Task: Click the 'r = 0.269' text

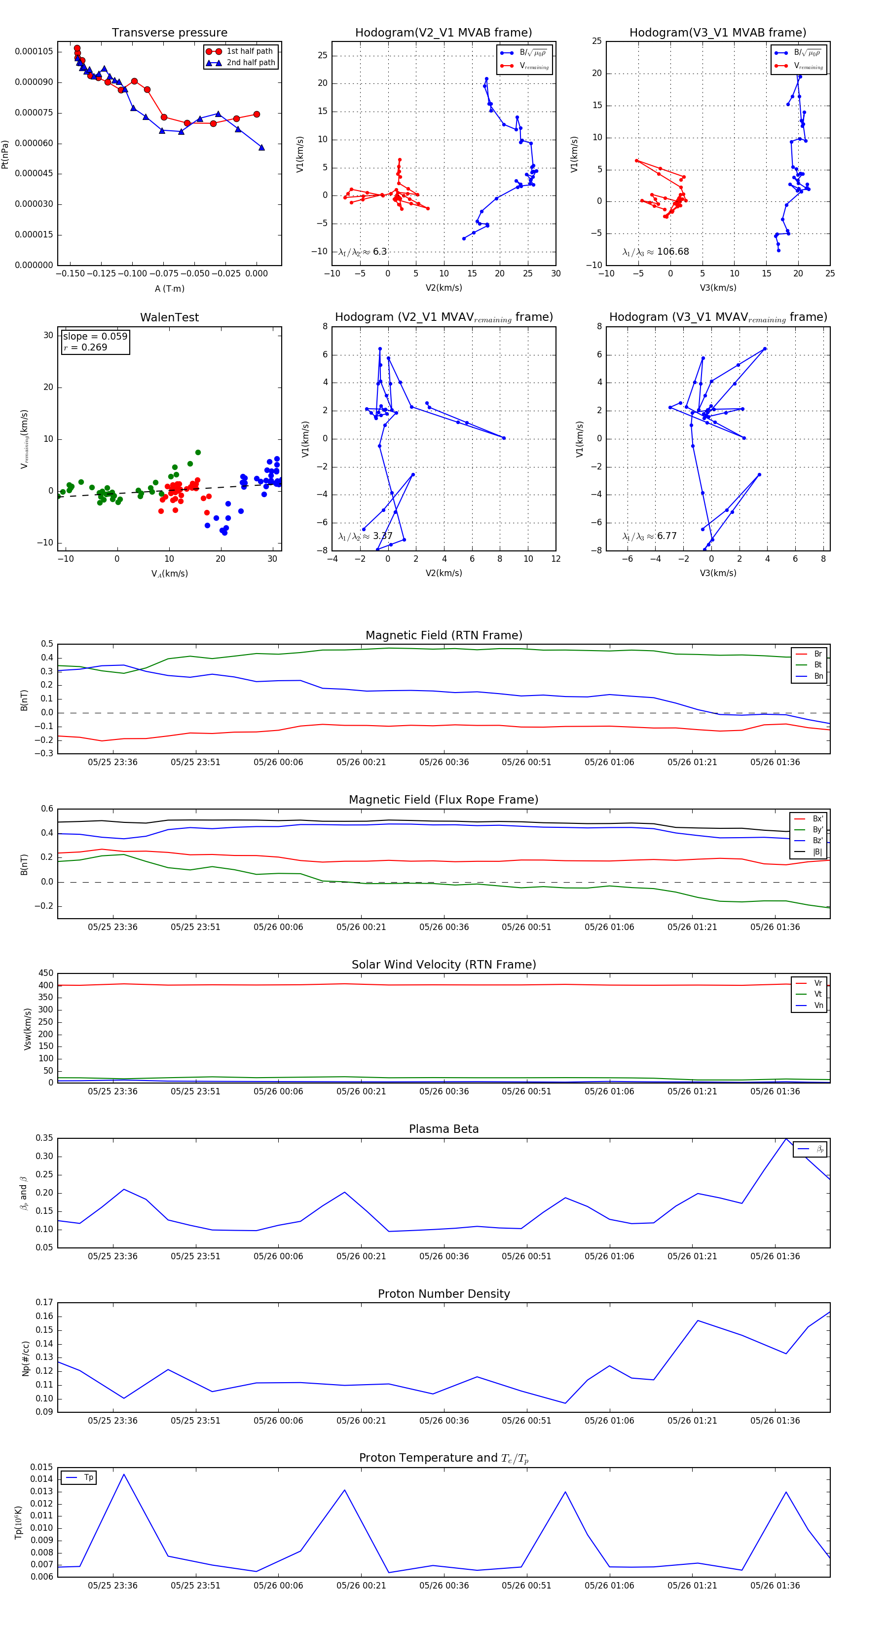Action: pyautogui.click(x=85, y=347)
